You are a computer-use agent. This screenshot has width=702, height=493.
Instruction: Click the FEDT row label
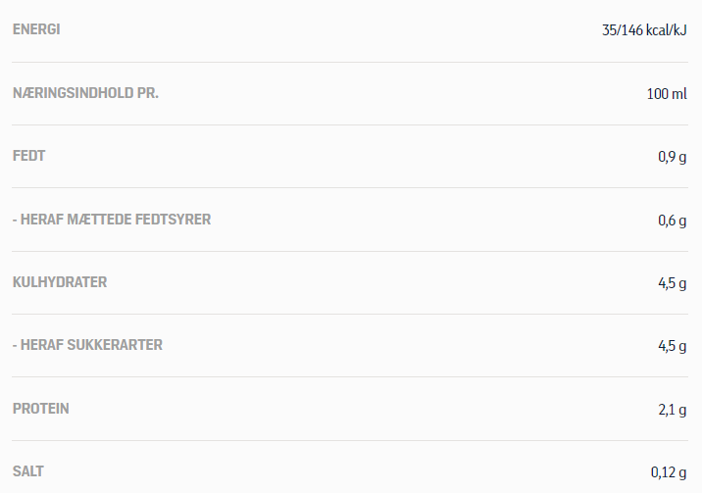point(28,156)
